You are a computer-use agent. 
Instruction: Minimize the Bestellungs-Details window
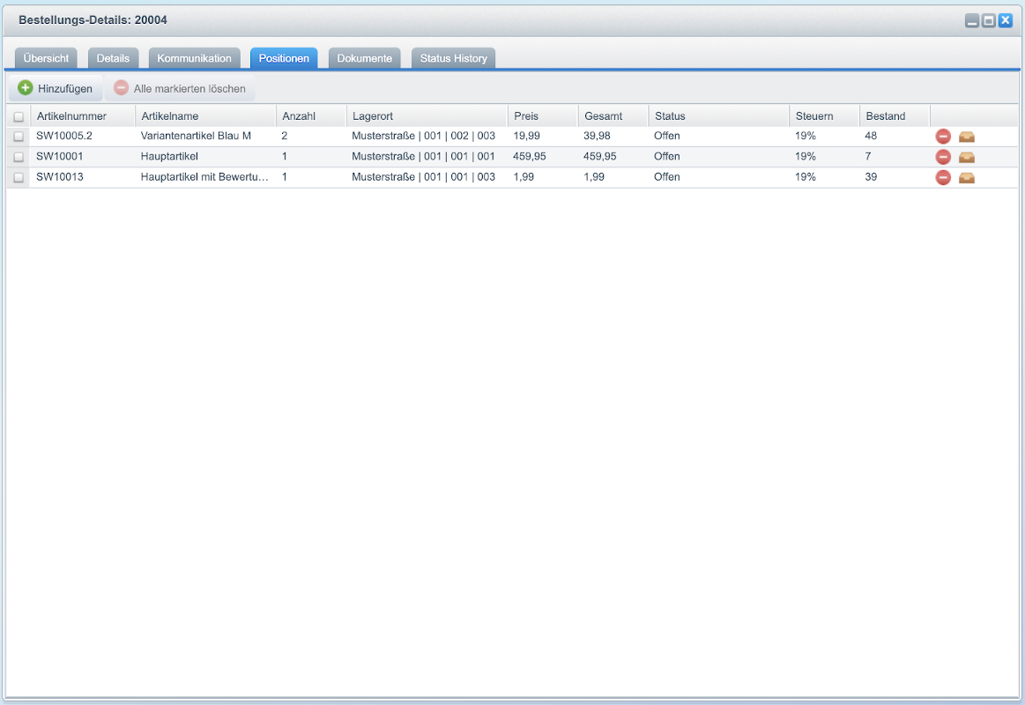[x=972, y=20]
